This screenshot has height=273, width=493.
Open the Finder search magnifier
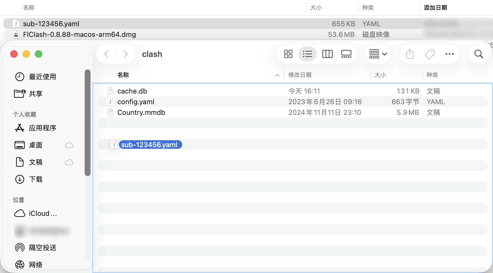pos(479,54)
